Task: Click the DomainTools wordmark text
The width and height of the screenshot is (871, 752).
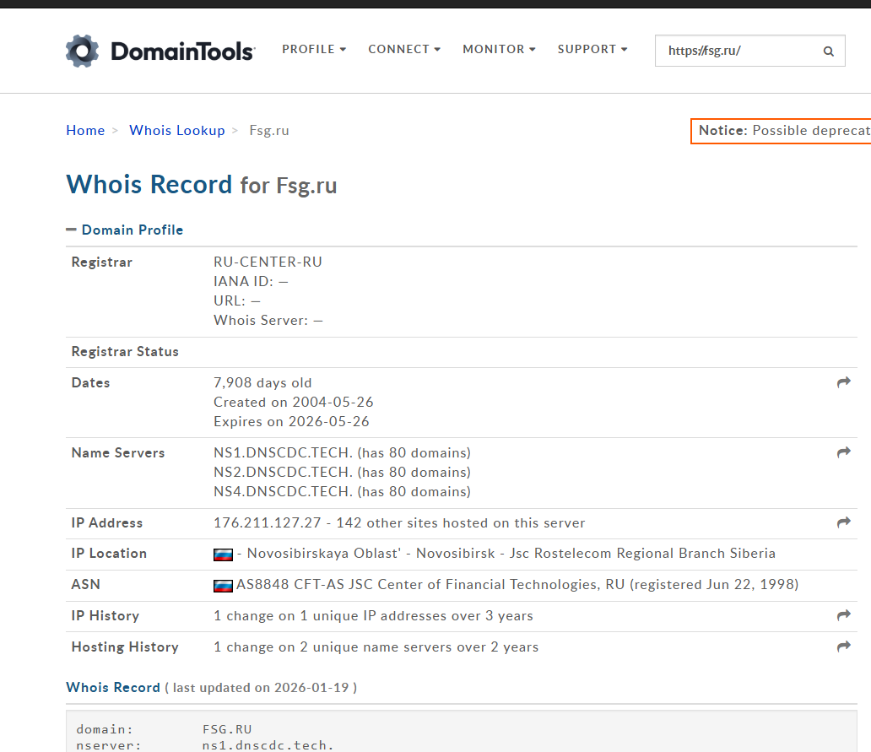Action: click(182, 52)
